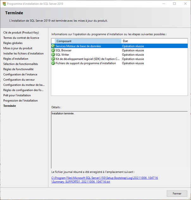
Task: Click the Clé de produit (Product Key) step
Action: (x=21, y=33)
